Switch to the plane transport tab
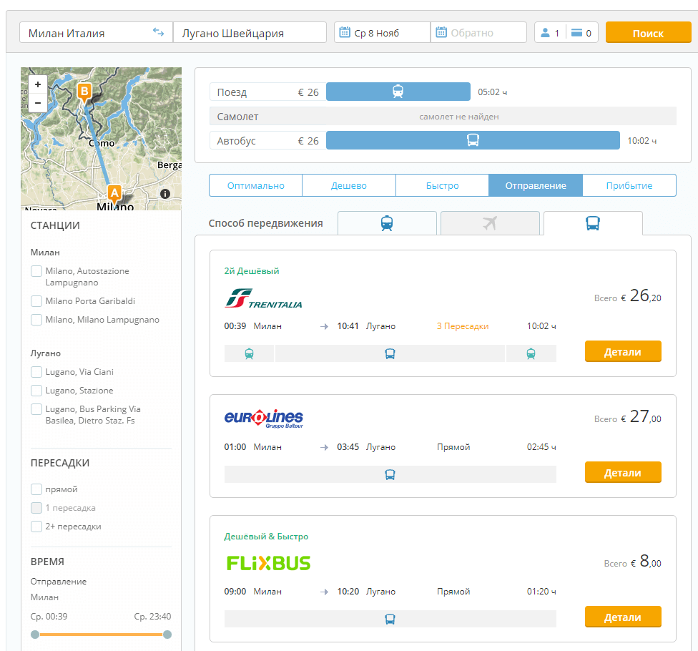The height and width of the screenshot is (651, 698). pyautogui.click(x=490, y=223)
